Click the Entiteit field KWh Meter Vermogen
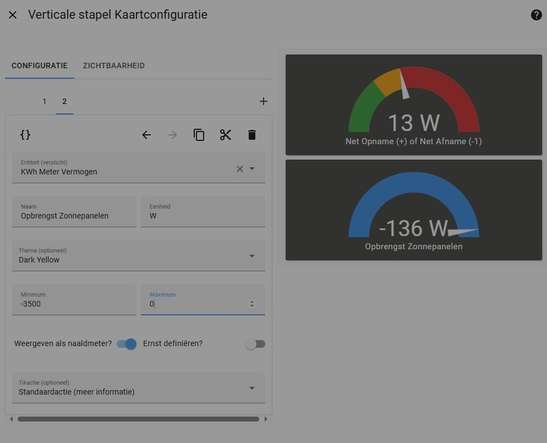This screenshot has width=547, height=443. (x=139, y=167)
